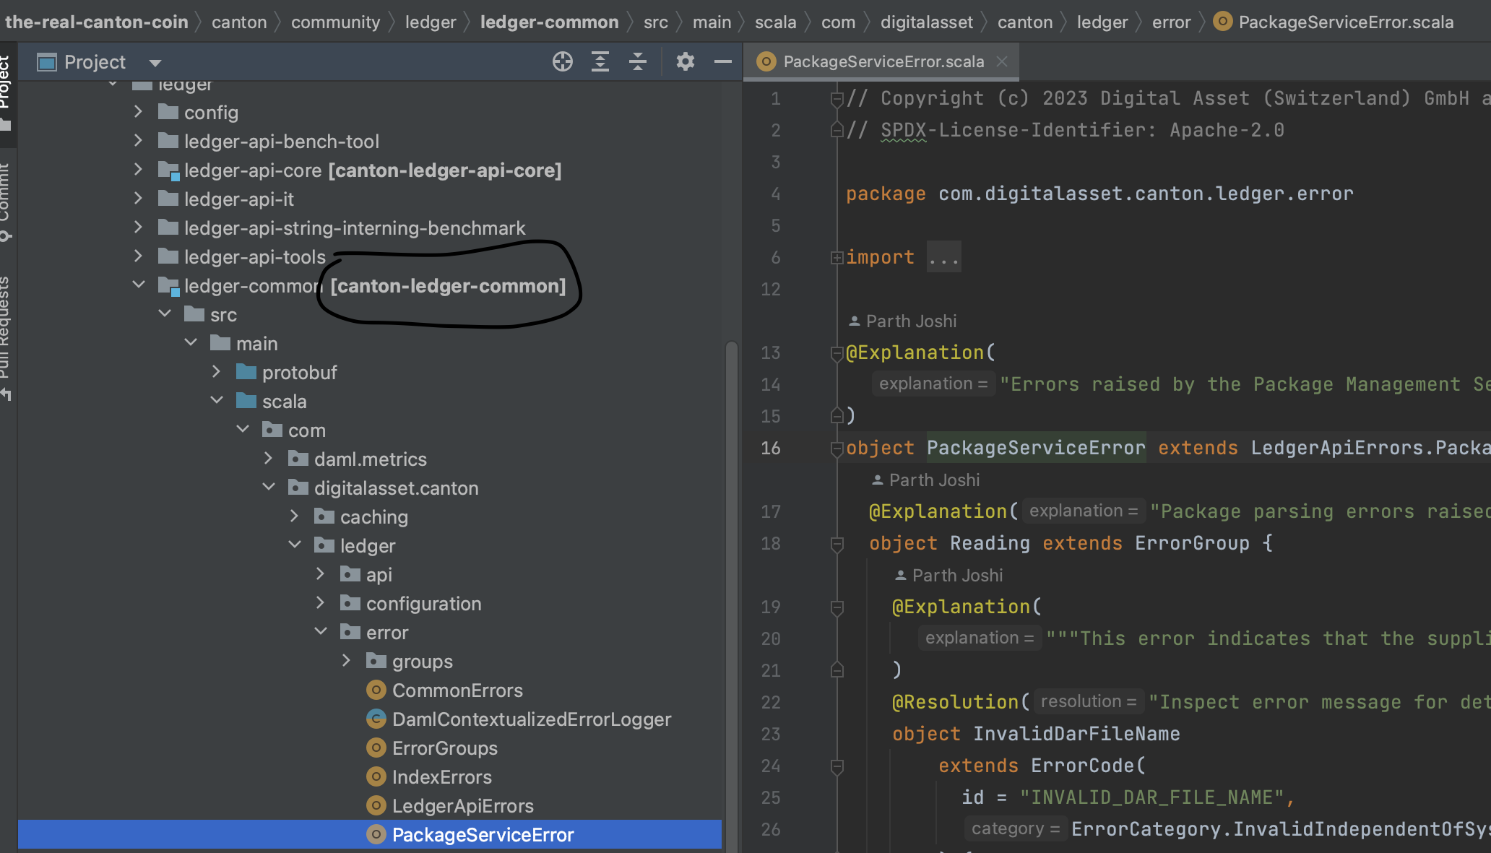Fold the @Explanation annotation at line 13
Image resolution: width=1491 pixels, height=853 pixels.
837,352
